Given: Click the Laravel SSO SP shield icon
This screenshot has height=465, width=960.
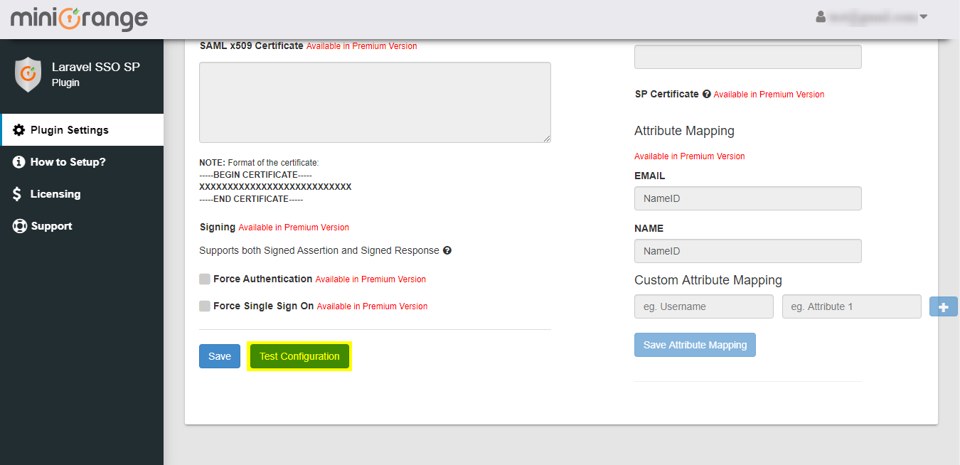Looking at the screenshot, I should (x=28, y=74).
